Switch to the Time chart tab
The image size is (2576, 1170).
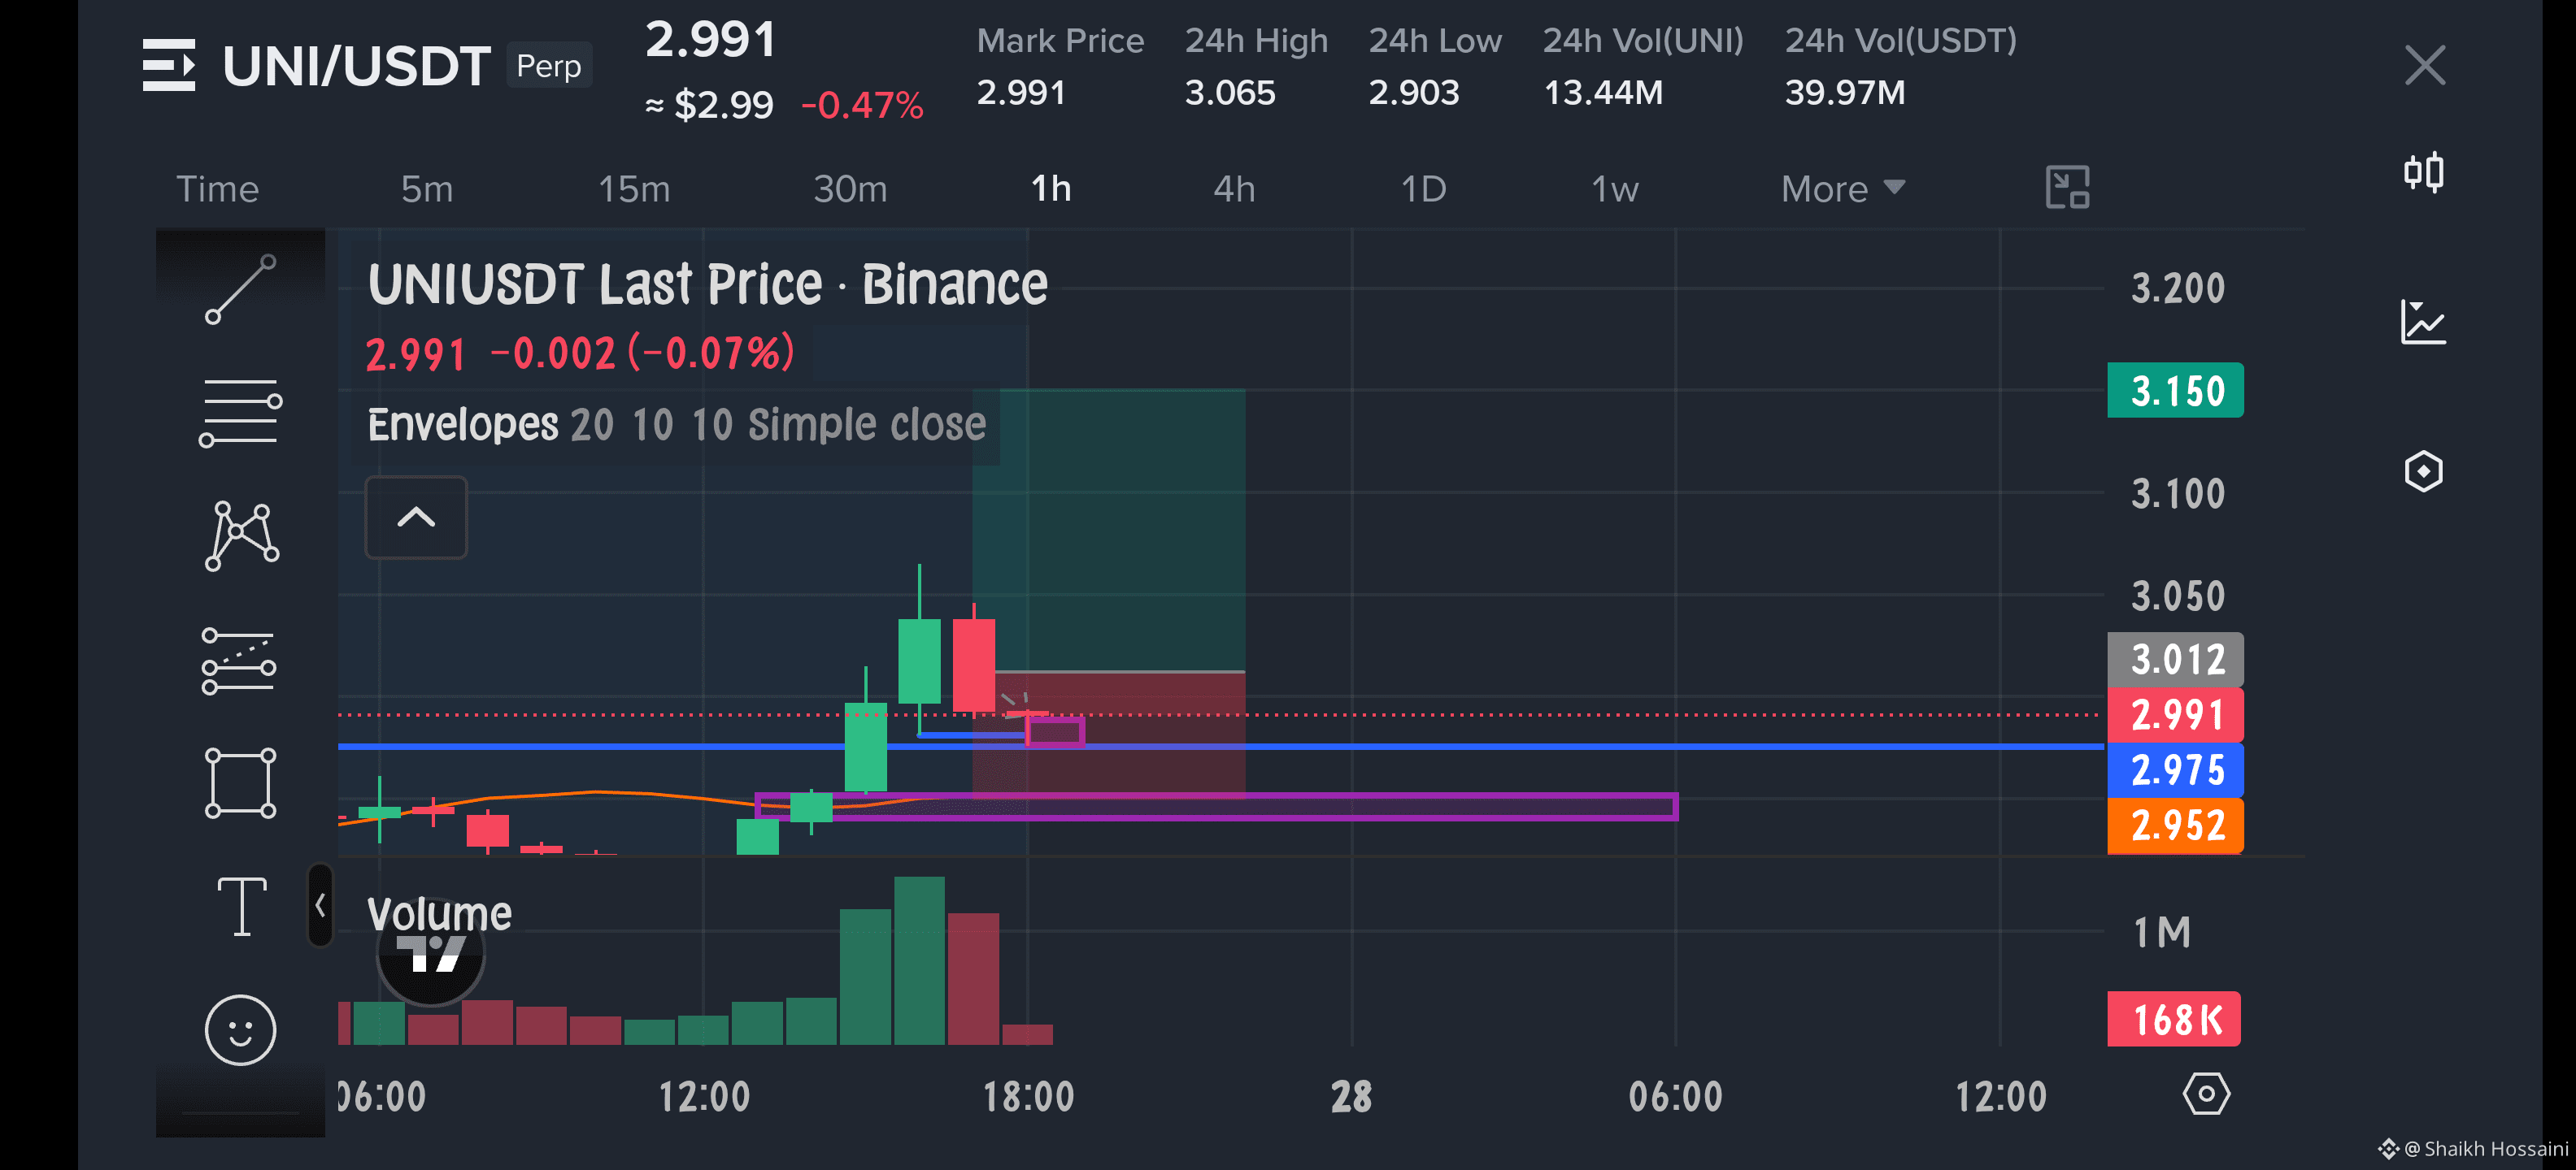(x=217, y=188)
